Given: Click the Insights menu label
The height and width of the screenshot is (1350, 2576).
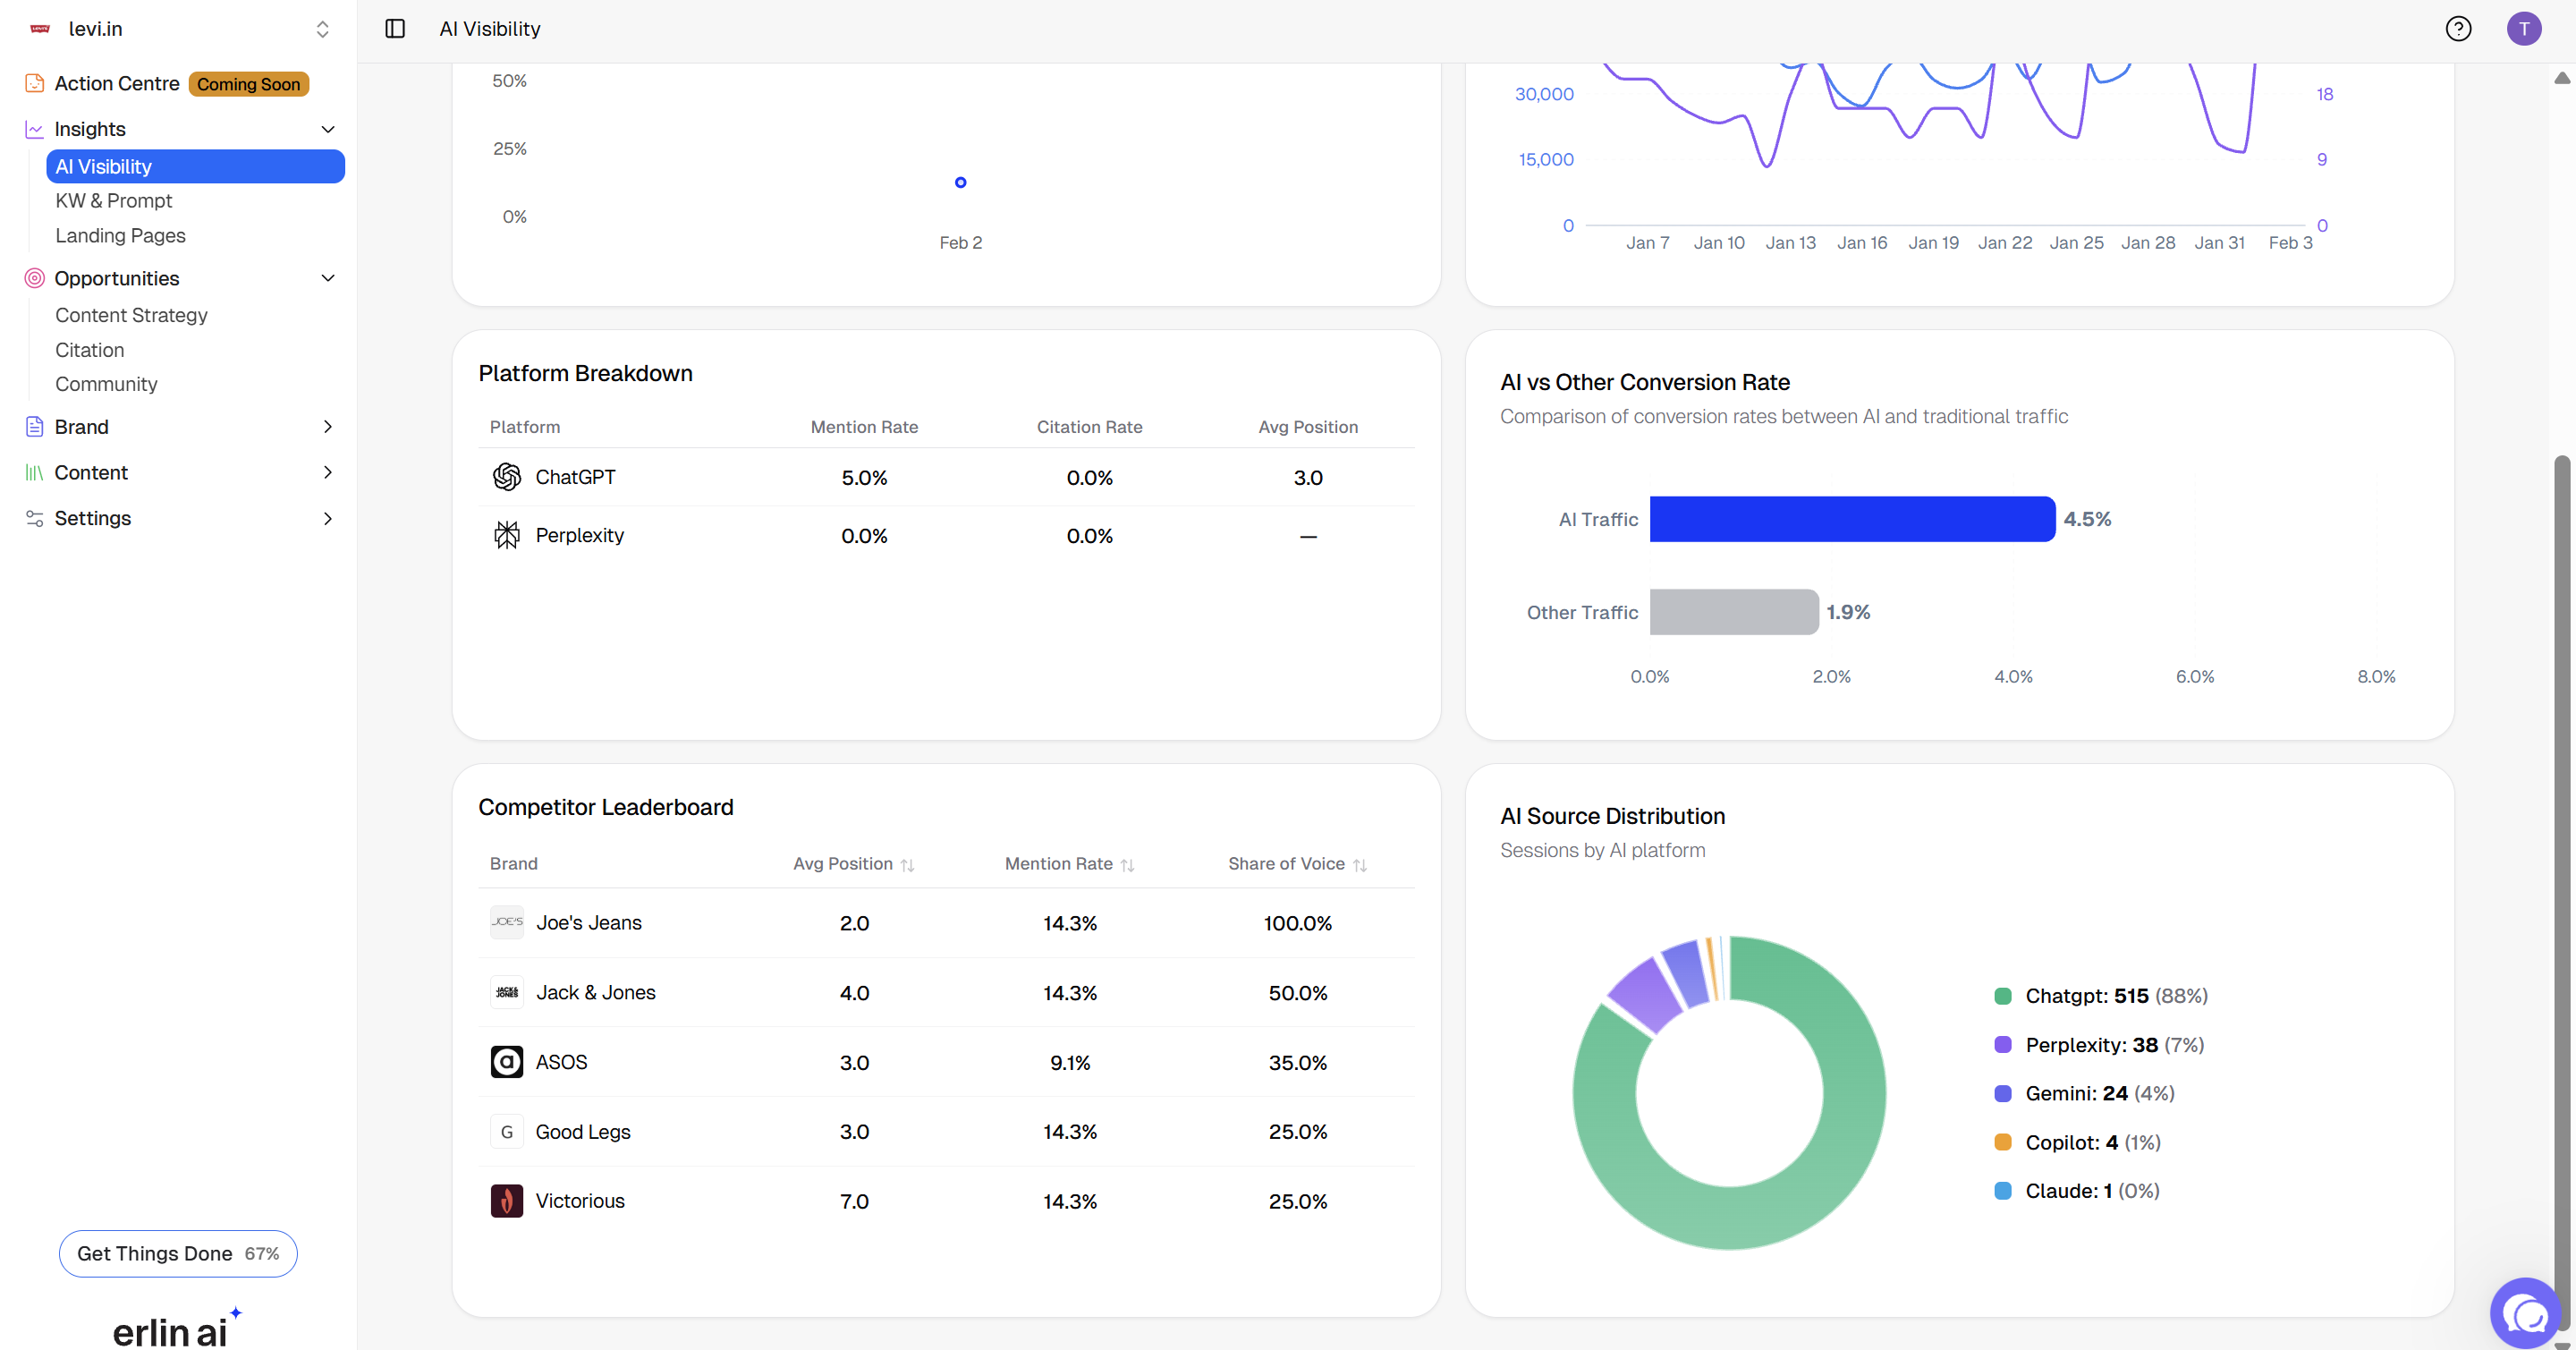Looking at the screenshot, I should tap(90, 130).
